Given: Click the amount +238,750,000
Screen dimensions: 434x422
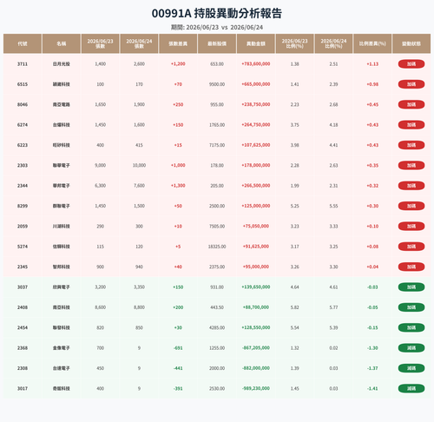Looking at the screenshot, I should click(256, 104).
